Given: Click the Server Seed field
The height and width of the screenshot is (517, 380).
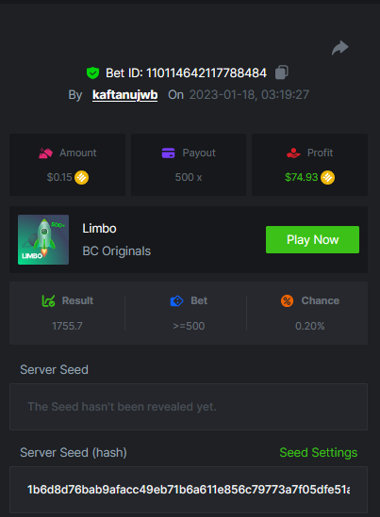Looking at the screenshot, I should pos(189,407).
